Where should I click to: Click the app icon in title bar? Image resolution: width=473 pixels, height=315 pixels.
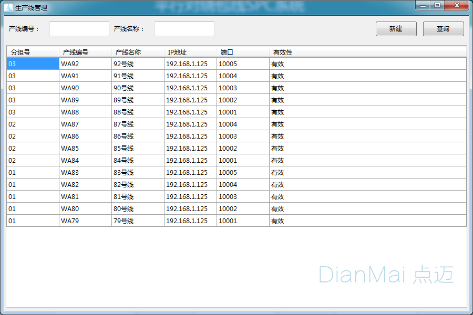coord(8,7)
